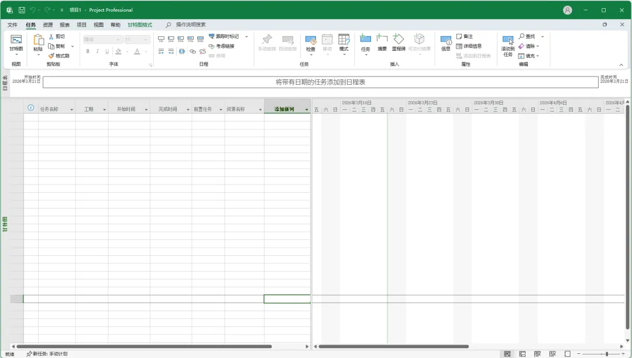
Task: Toggle Underline formatting
Action: click(x=107, y=51)
